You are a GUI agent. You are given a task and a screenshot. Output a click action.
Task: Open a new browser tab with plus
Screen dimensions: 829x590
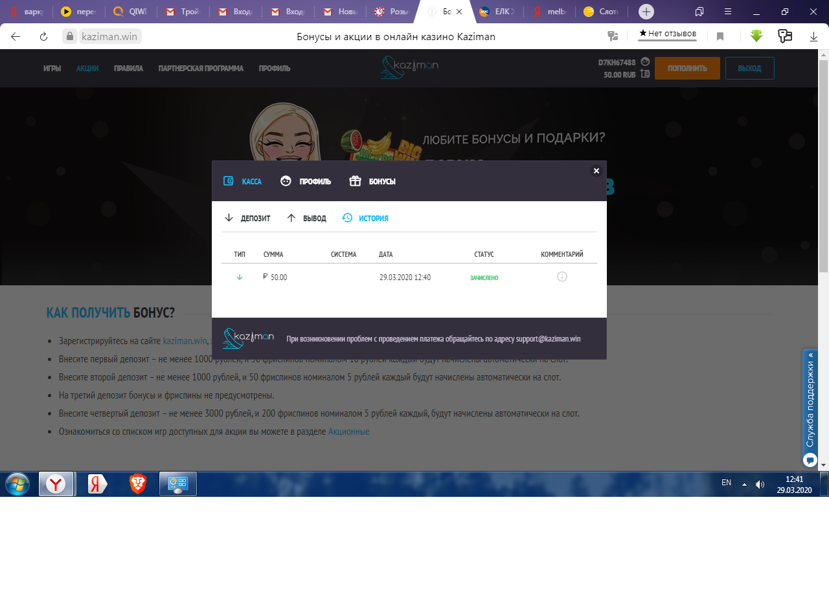(646, 12)
